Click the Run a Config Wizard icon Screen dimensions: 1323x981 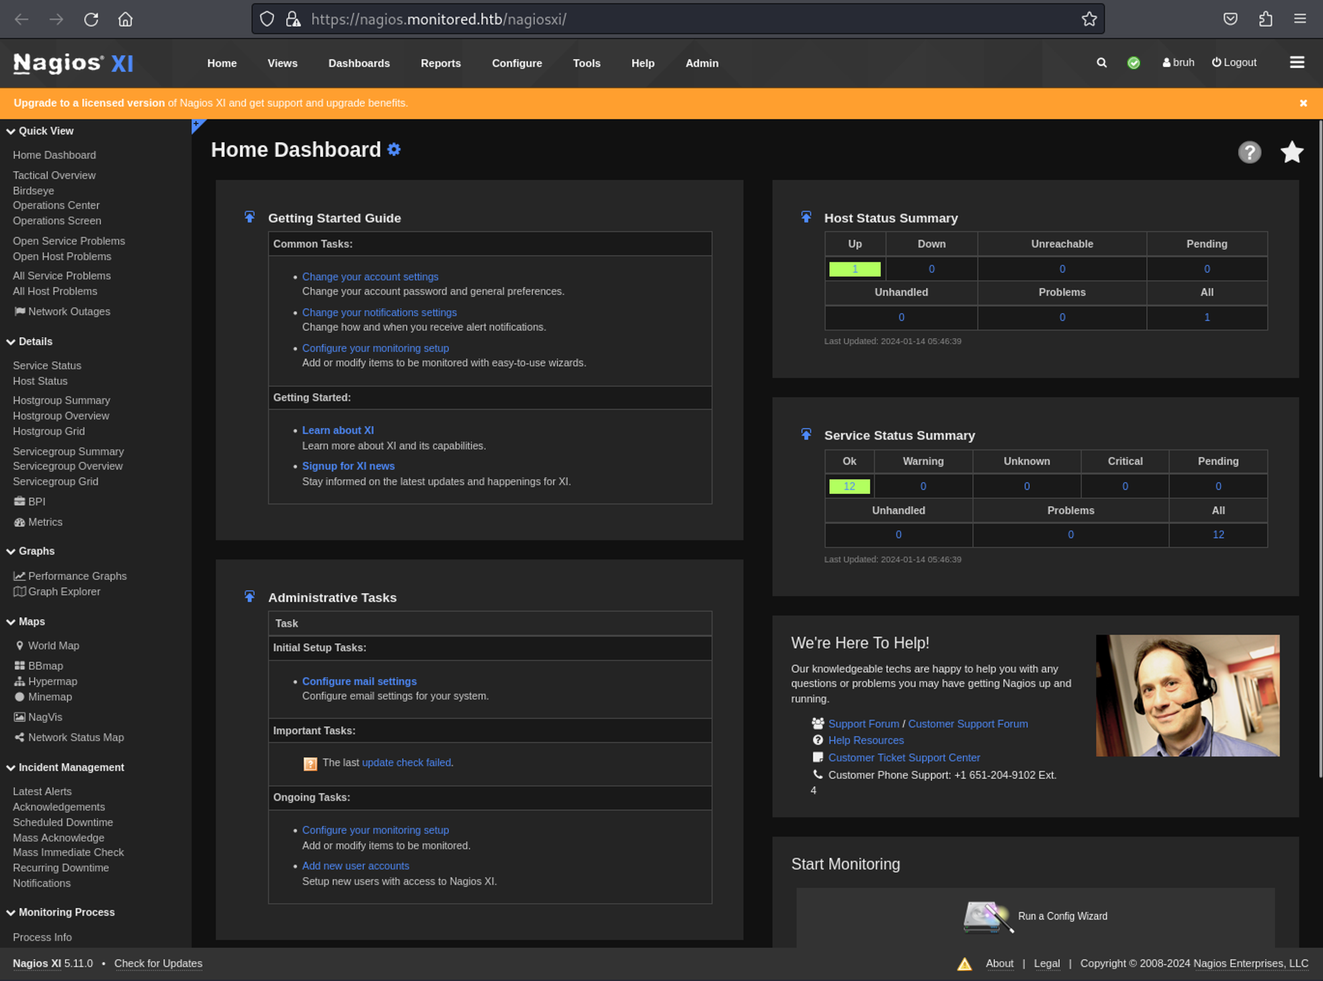(x=987, y=916)
